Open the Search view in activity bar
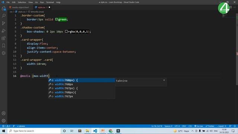The image size is (238, 134). [4, 16]
